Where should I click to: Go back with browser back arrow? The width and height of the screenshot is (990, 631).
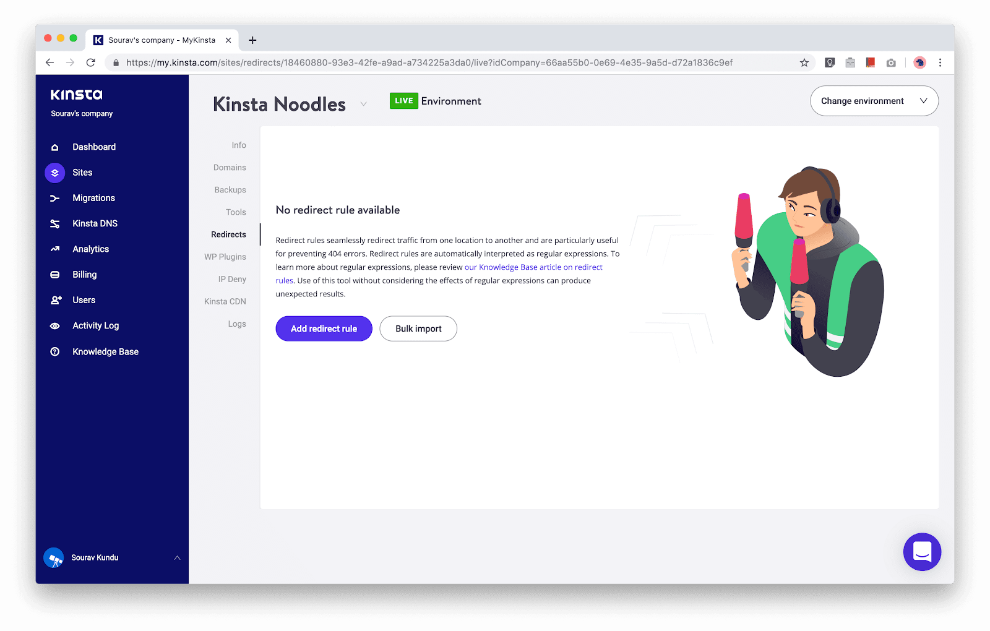pos(49,62)
